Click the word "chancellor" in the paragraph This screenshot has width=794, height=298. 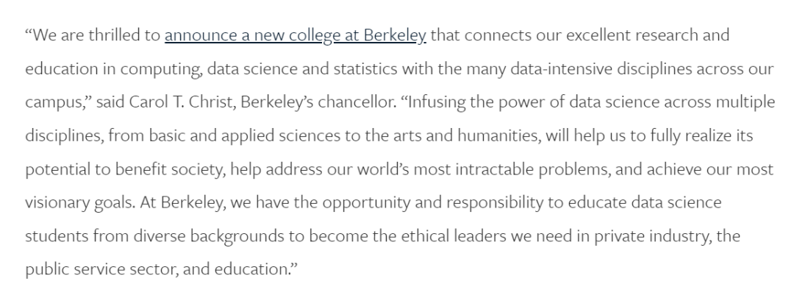coord(357,102)
